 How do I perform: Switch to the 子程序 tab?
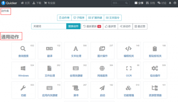[x=79, y=18]
